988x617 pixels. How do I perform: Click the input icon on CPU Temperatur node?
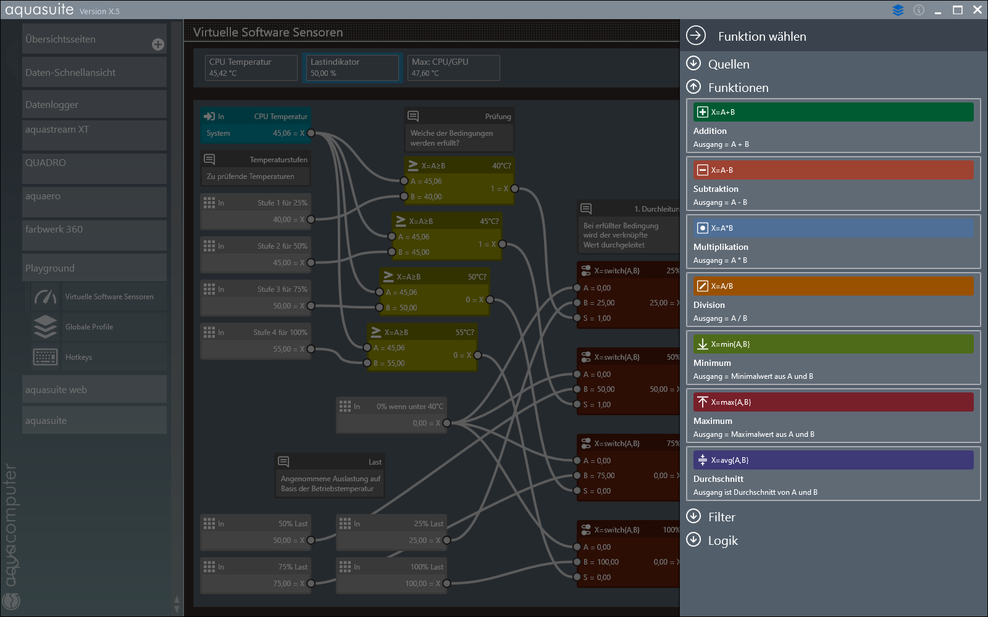click(x=209, y=116)
